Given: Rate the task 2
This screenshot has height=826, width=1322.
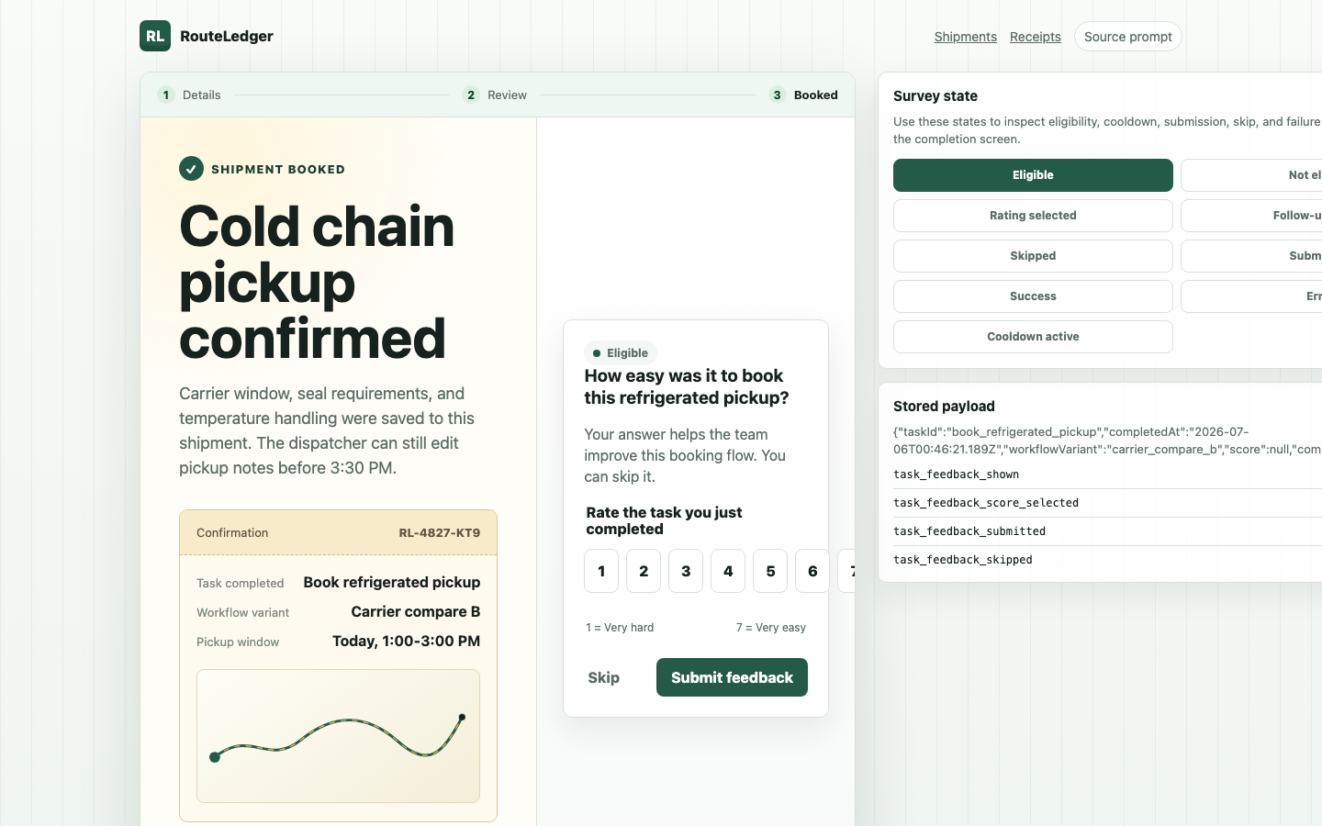Looking at the screenshot, I should pos(644,571).
